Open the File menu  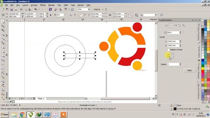pos(6,5)
